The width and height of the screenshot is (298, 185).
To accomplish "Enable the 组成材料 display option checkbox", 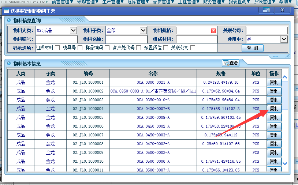I will tap(57, 48).
